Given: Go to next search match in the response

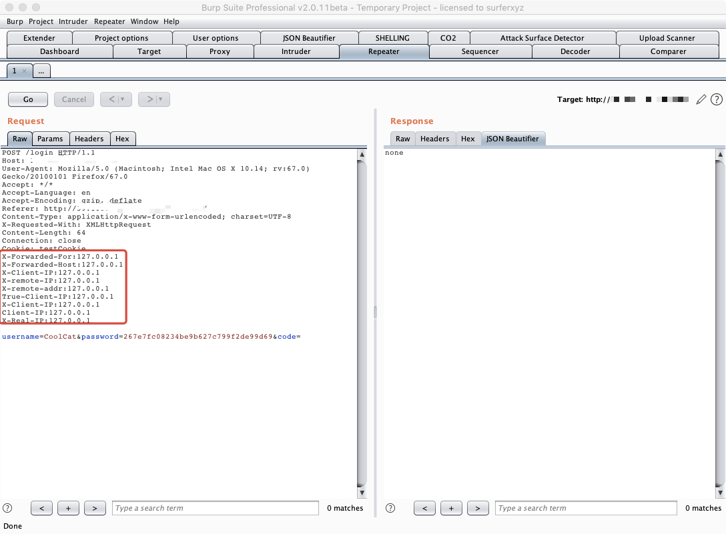Looking at the screenshot, I should (x=478, y=507).
